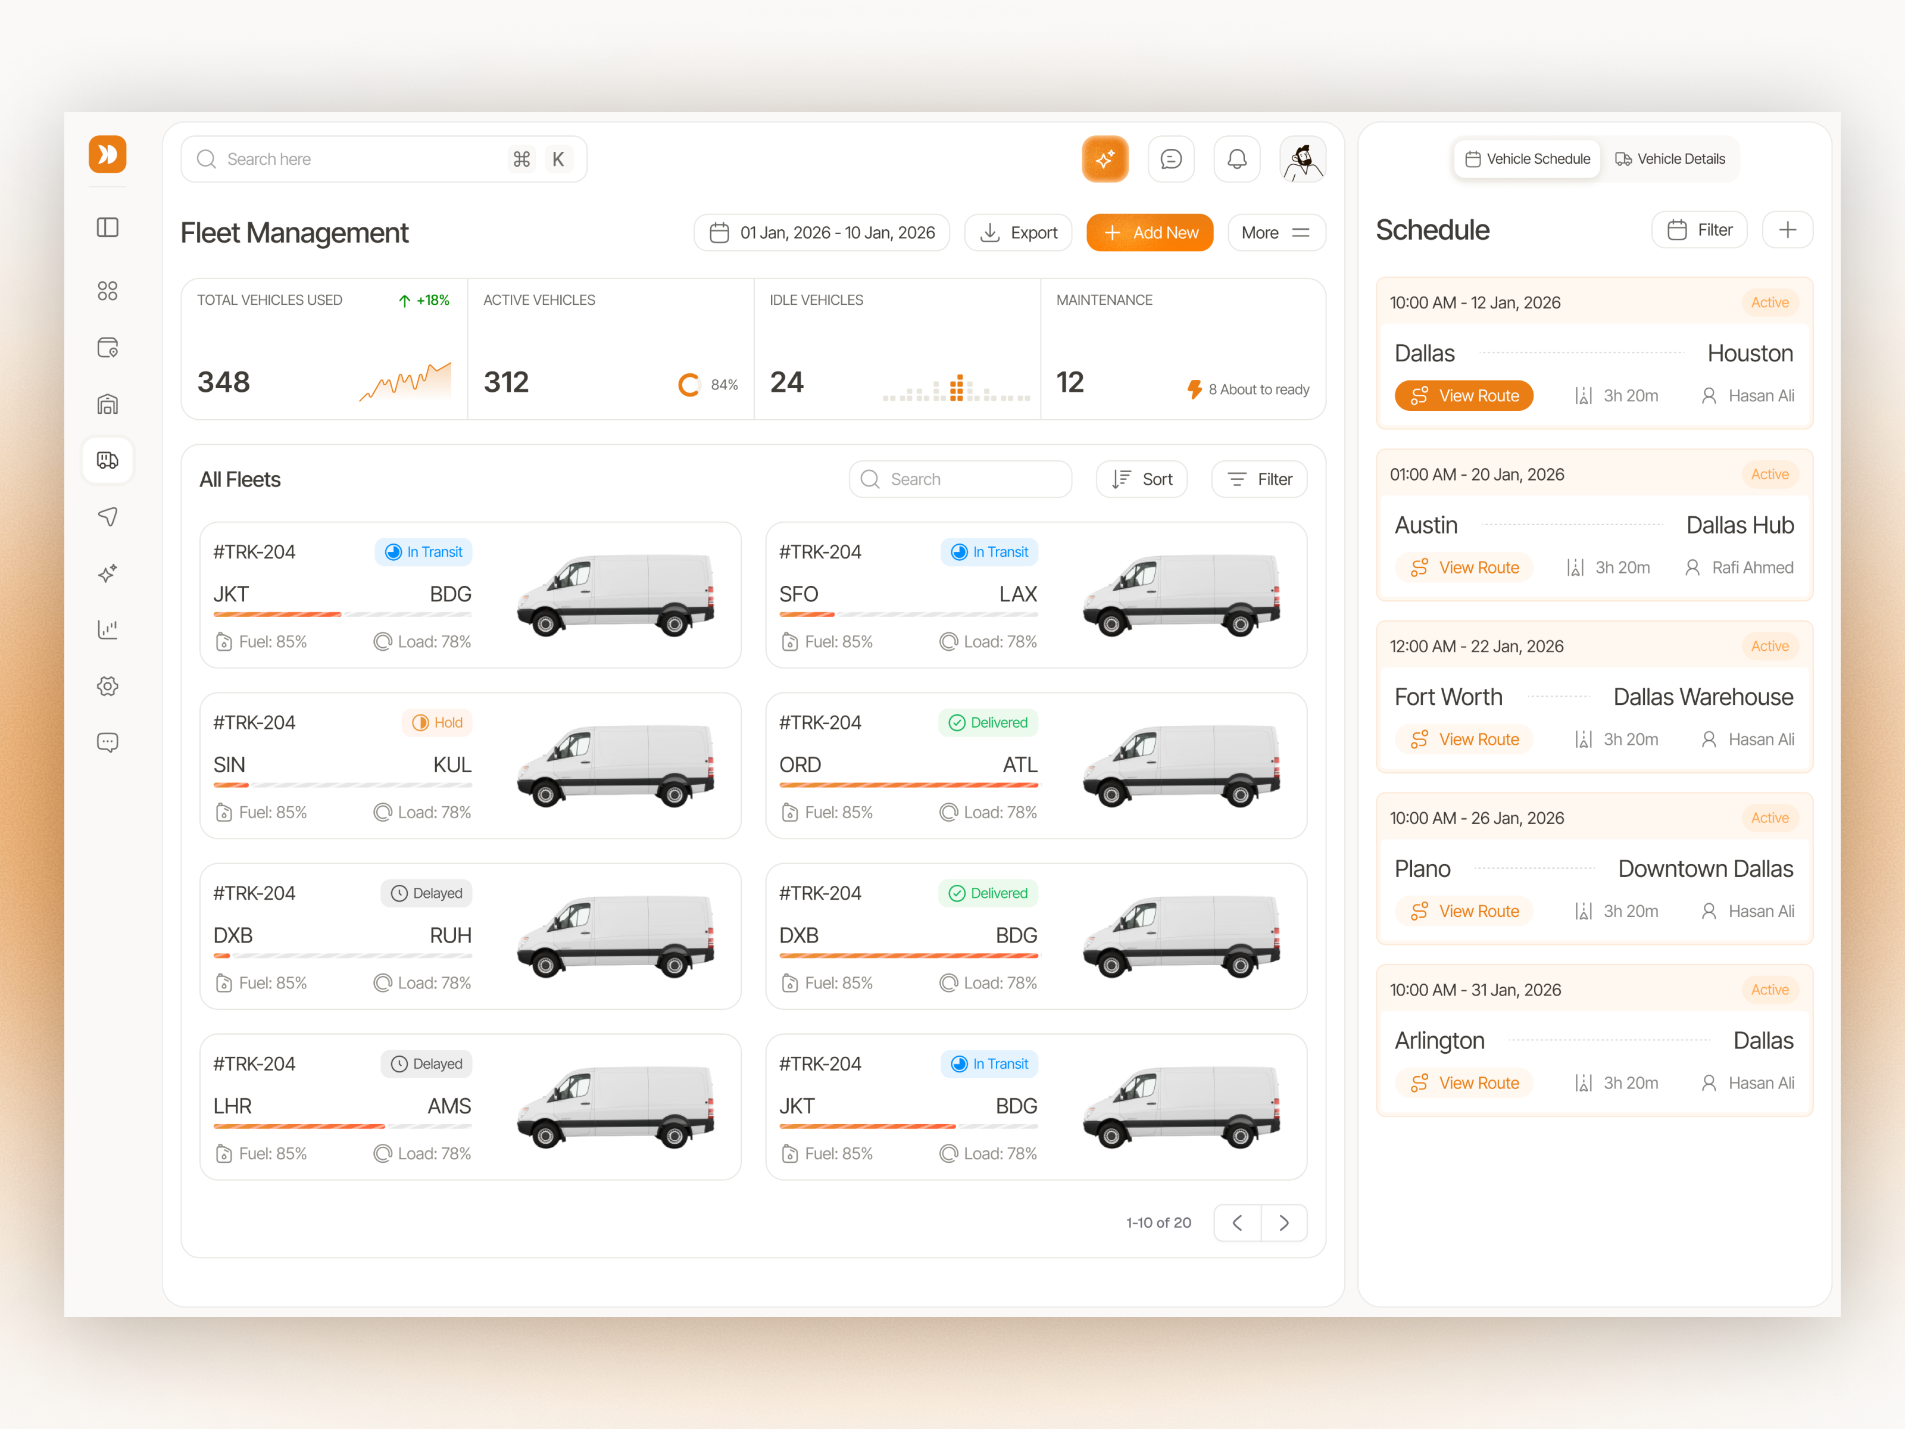This screenshot has height=1429, width=1905.
Task: Click the van image on SIN to KUL card
Action: [x=616, y=766]
